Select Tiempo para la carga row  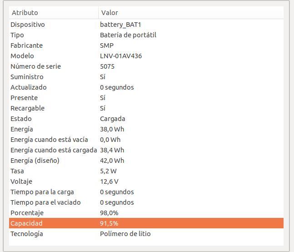coord(146,192)
